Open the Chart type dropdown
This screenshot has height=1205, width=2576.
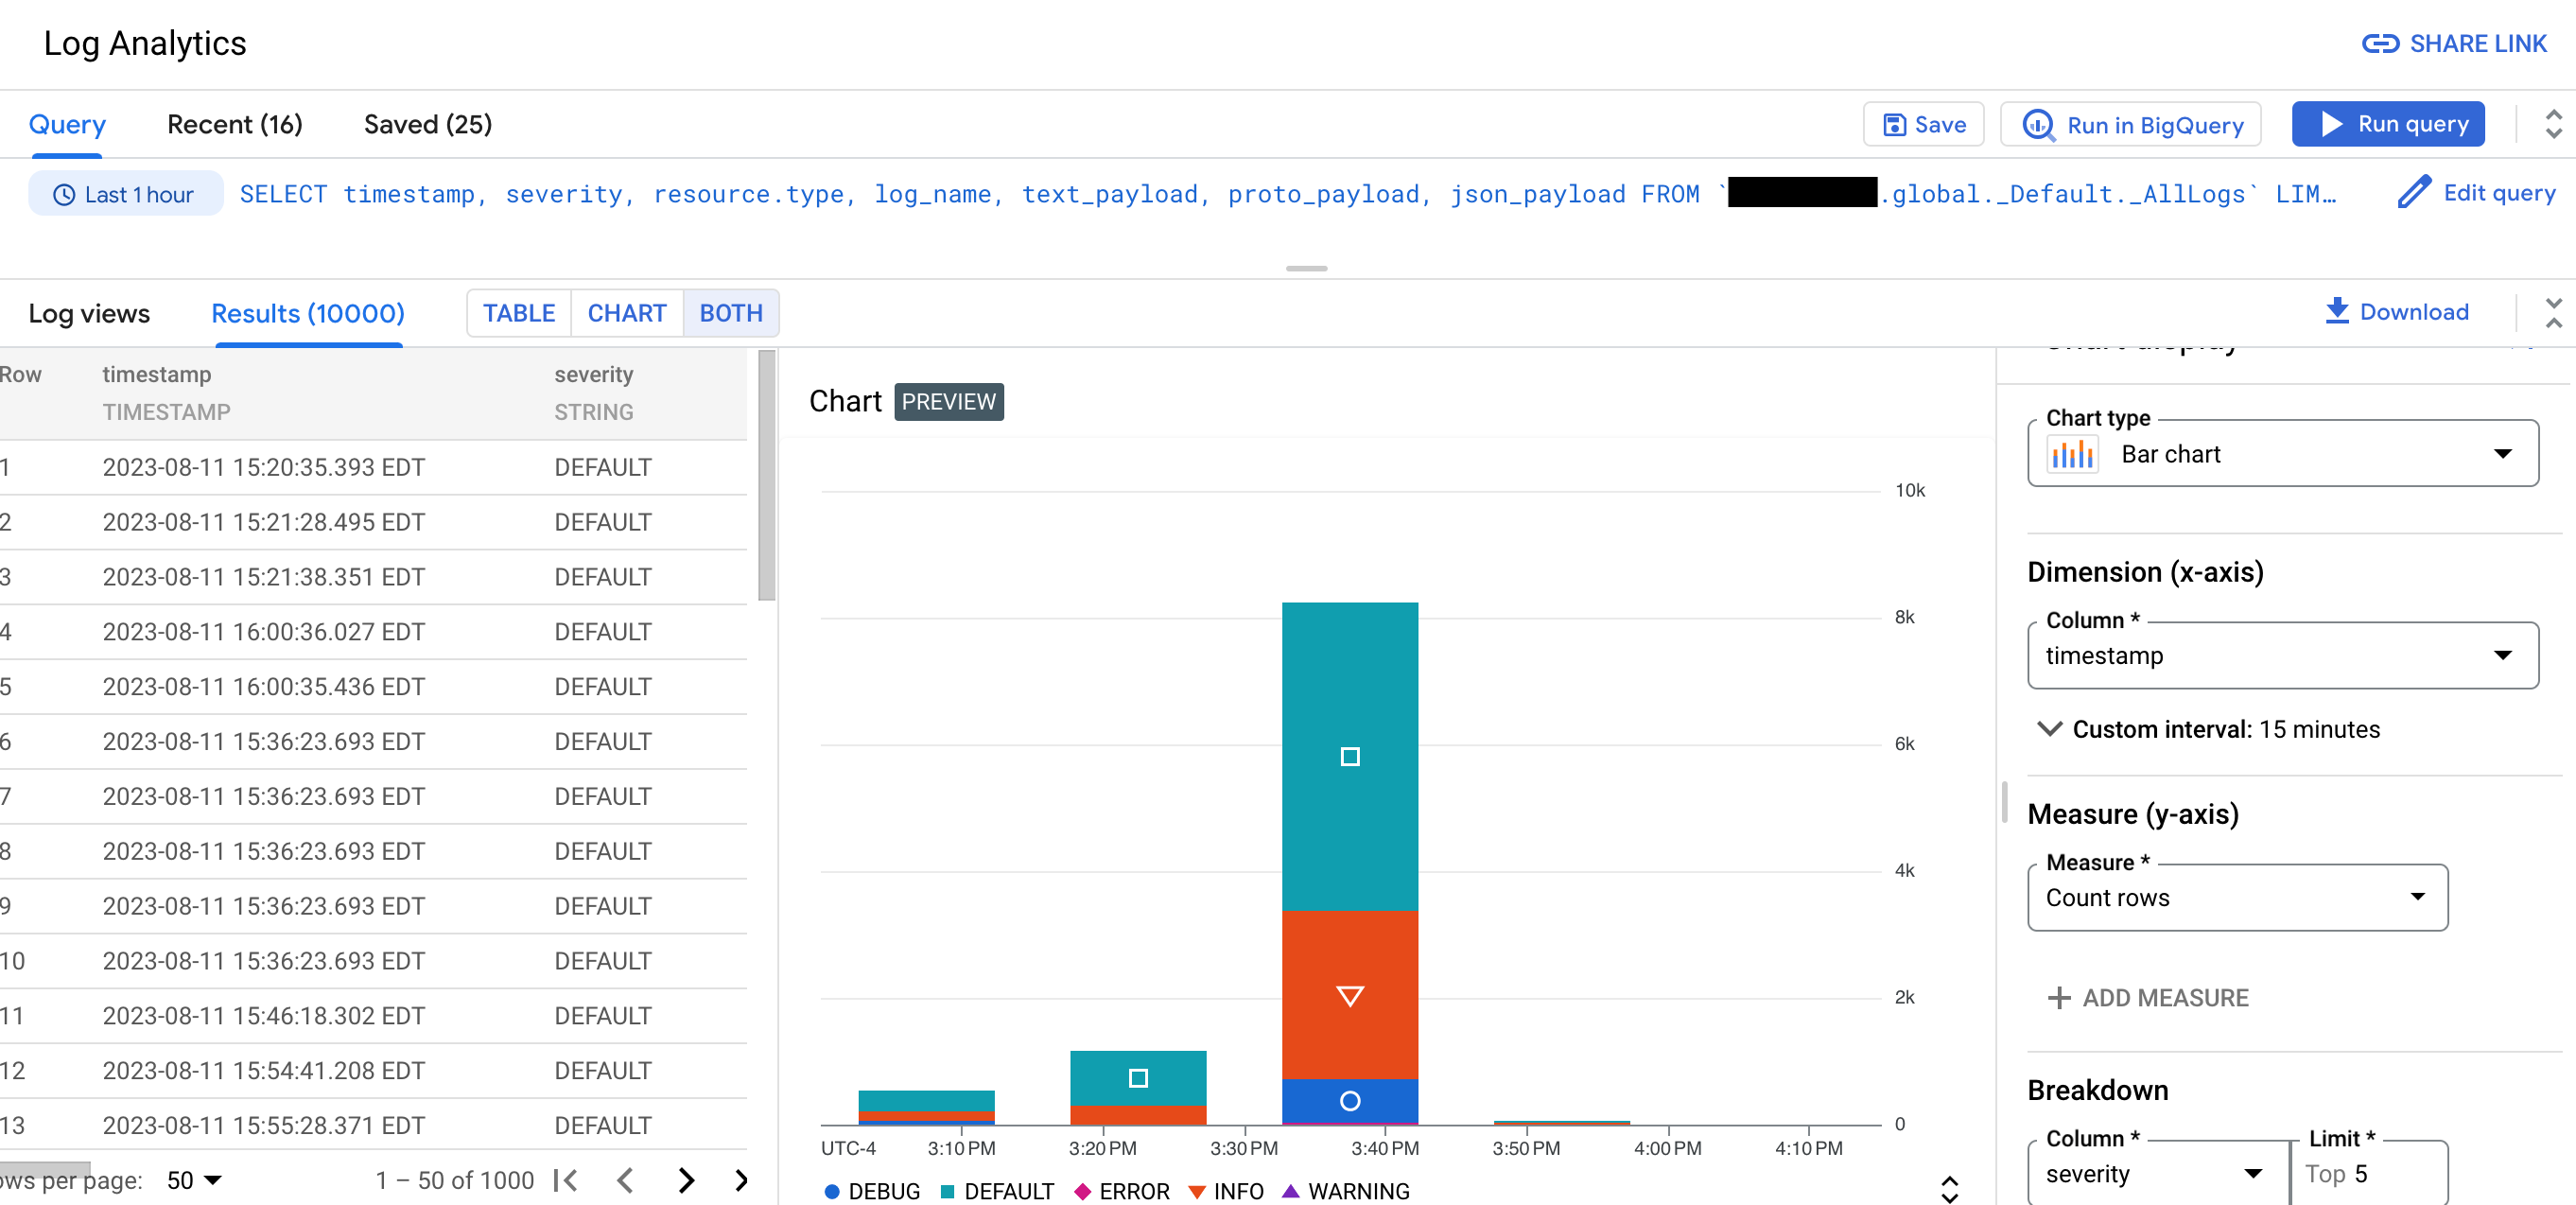(x=2286, y=454)
